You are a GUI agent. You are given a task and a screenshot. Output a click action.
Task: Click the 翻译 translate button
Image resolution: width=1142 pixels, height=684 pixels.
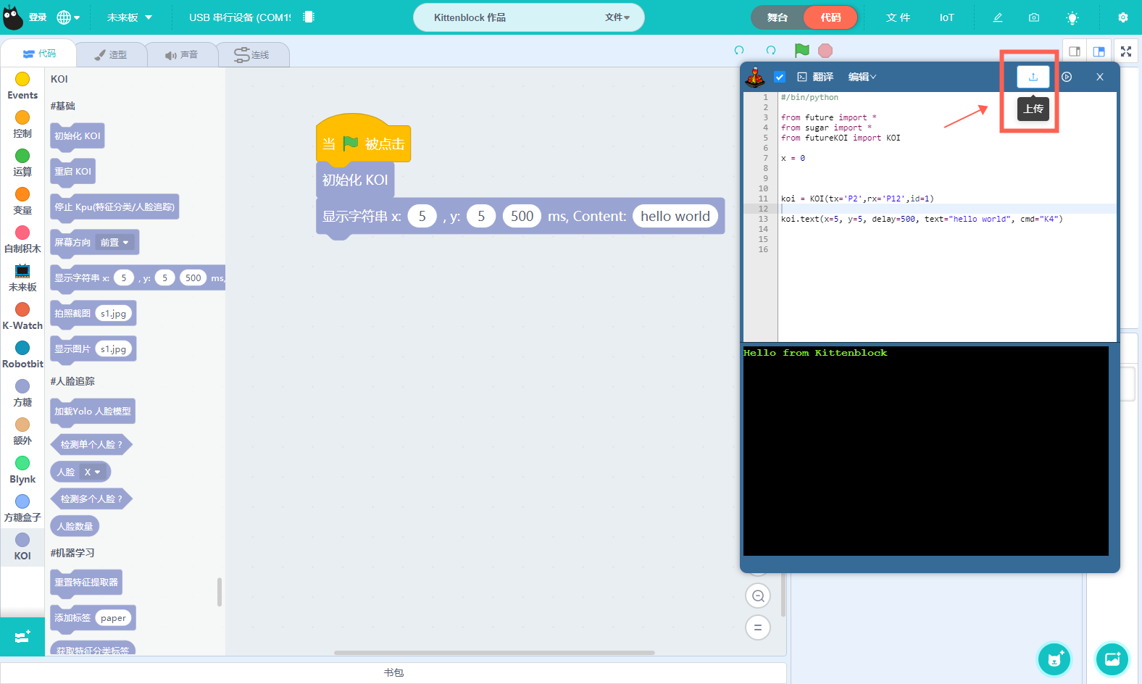click(816, 77)
